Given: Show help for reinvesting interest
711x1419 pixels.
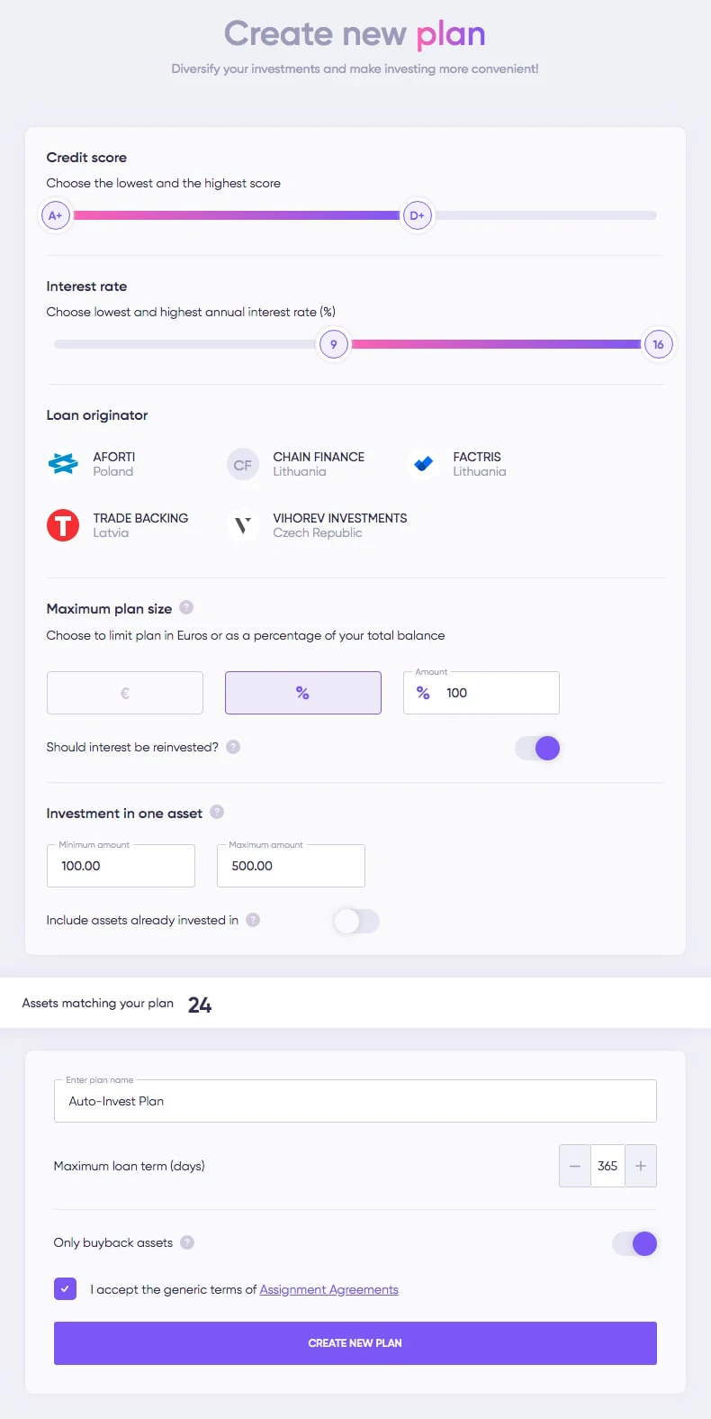Looking at the screenshot, I should [x=233, y=747].
